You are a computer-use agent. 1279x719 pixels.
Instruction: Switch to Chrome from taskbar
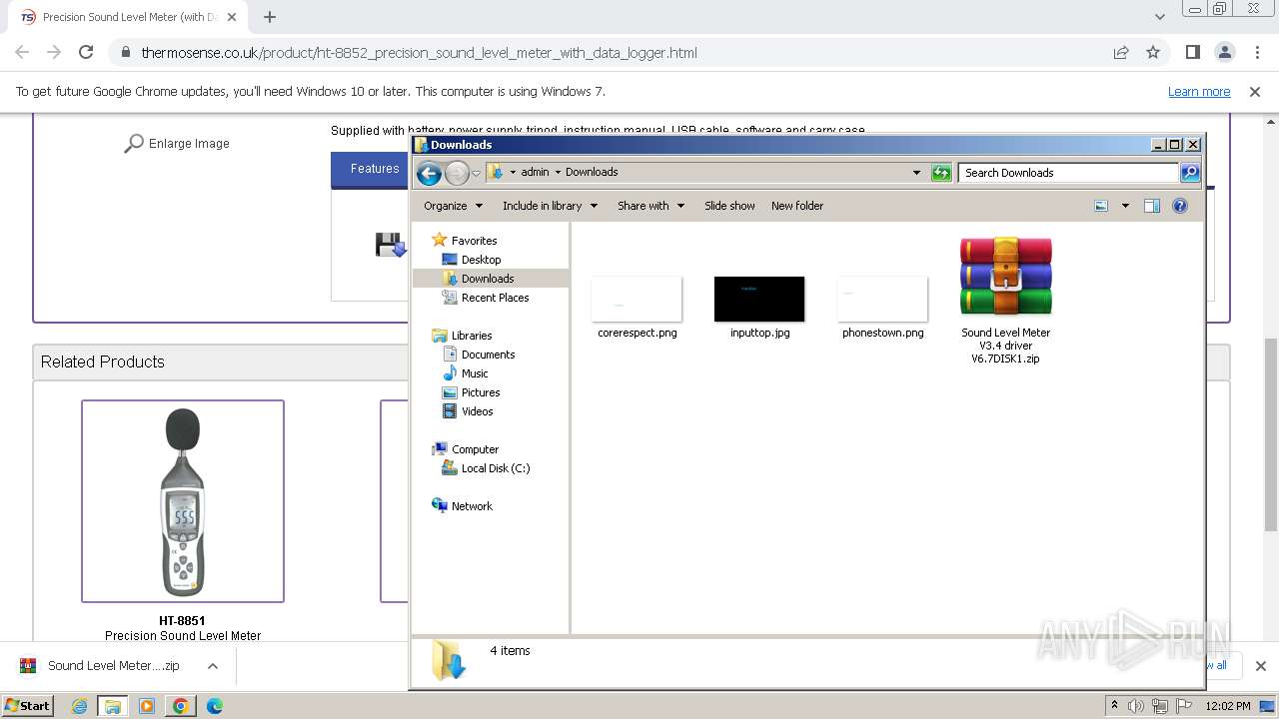[180, 706]
